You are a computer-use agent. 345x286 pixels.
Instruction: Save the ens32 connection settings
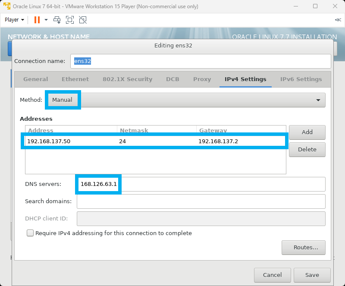pyautogui.click(x=312, y=275)
